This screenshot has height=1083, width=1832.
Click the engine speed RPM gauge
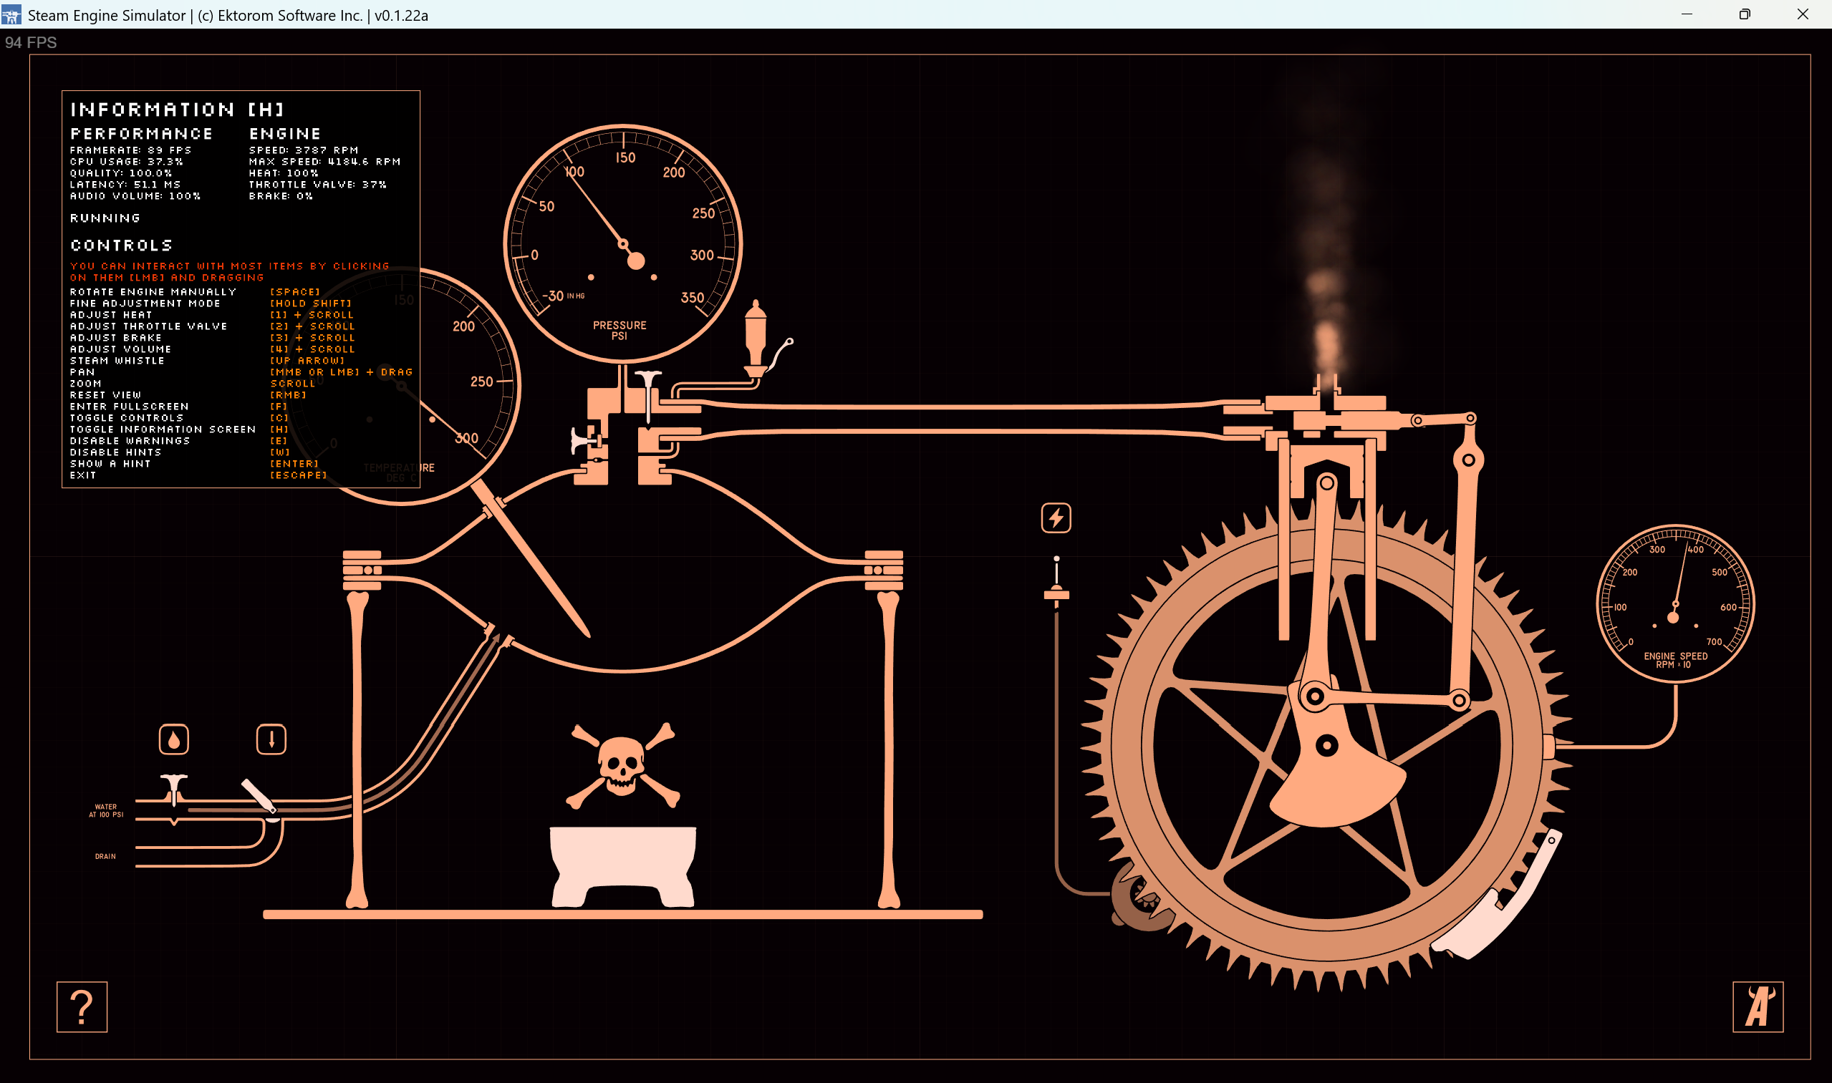(1675, 603)
